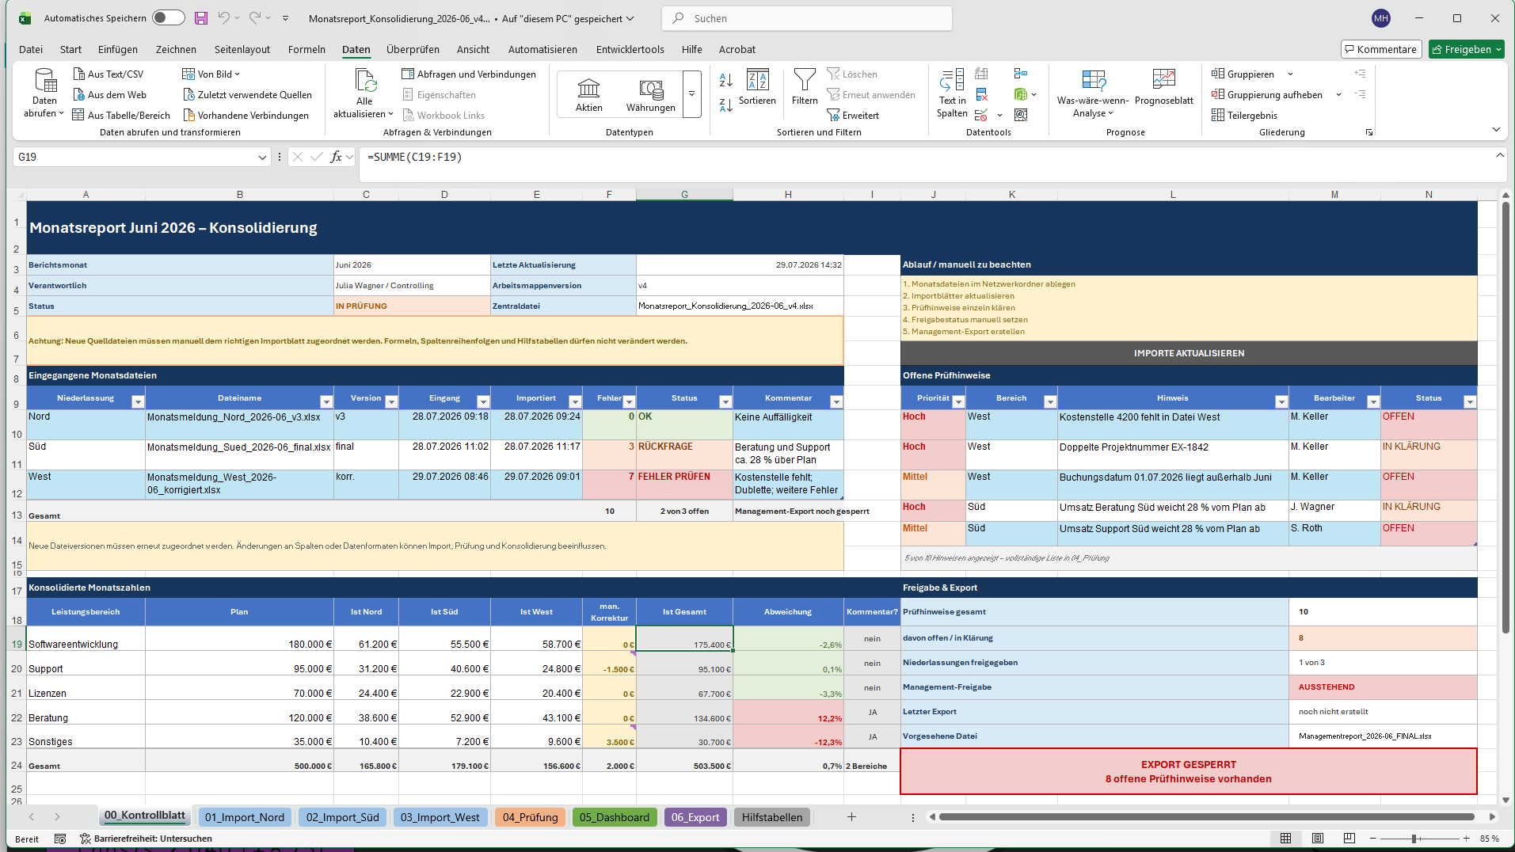The image size is (1515, 852).
Task: Click zoom in plus button
Action: click(1467, 839)
